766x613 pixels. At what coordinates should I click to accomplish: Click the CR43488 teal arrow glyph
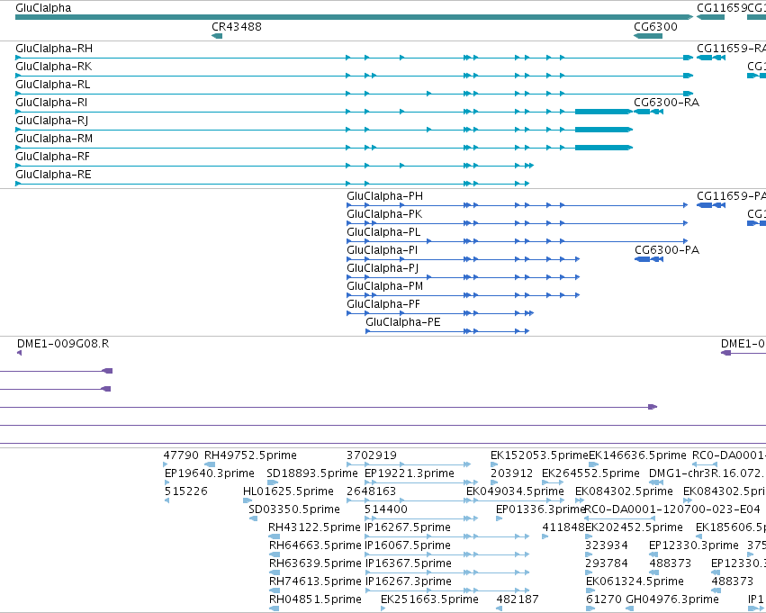[x=217, y=36]
